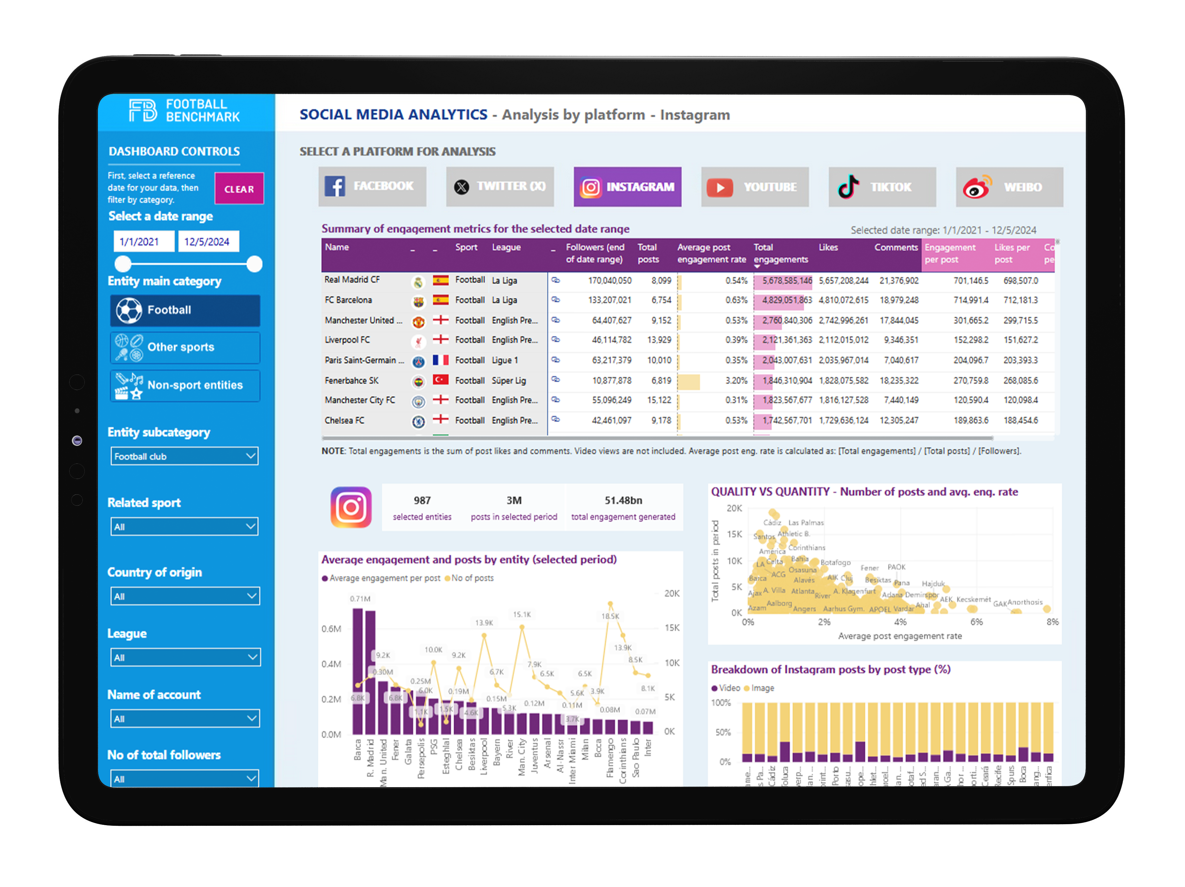
Task: Click the Other sports multi-ball icon
Action: click(129, 347)
